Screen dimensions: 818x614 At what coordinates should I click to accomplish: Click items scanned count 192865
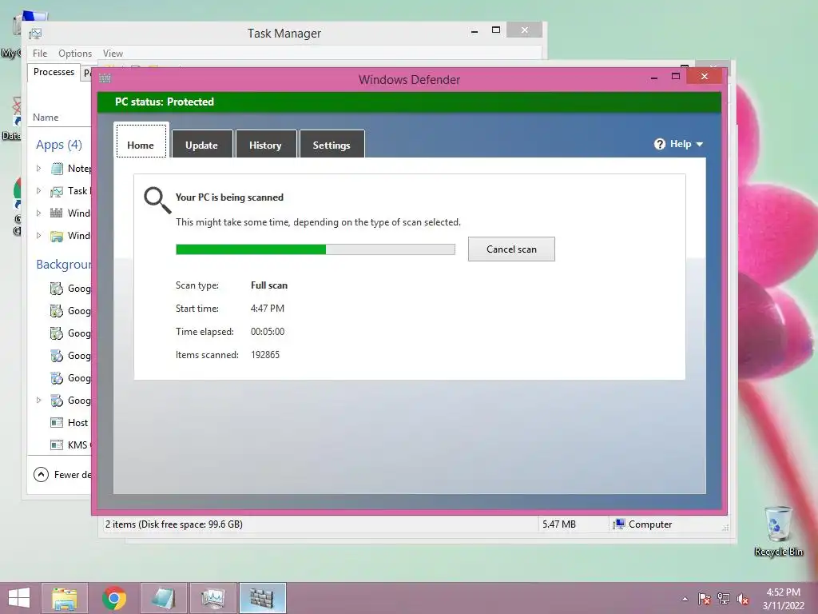pyautogui.click(x=265, y=354)
